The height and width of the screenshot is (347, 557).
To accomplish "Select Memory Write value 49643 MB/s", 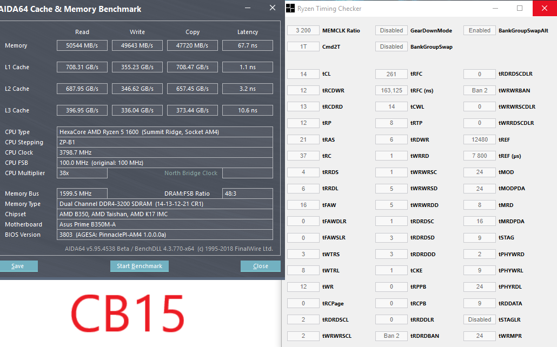I will point(137,45).
